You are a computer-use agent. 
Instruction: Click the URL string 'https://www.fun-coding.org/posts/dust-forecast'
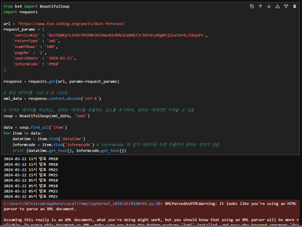click(72, 24)
